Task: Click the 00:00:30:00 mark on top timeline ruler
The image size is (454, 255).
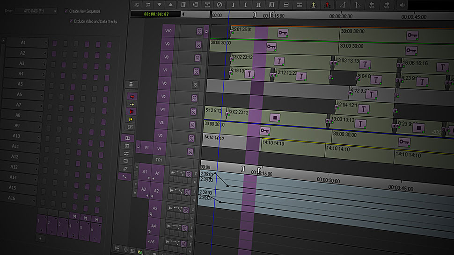Action: (341, 16)
